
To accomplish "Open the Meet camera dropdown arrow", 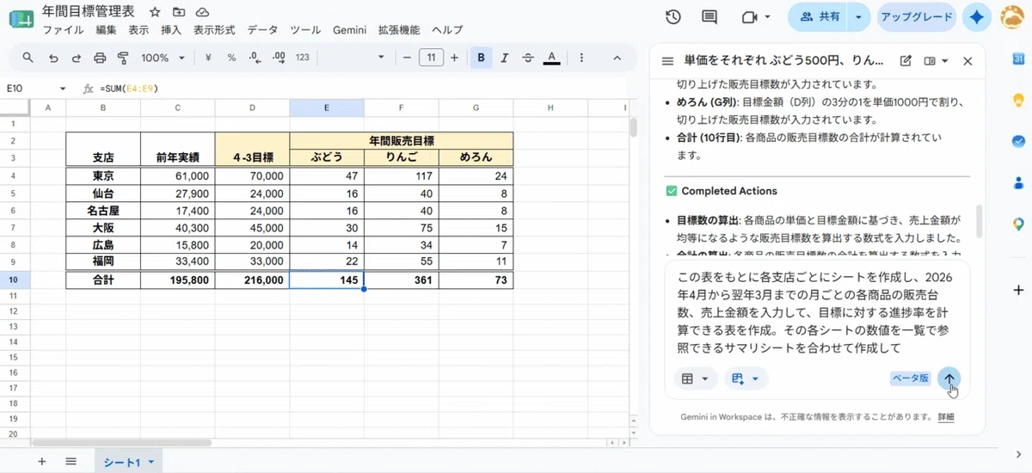I will point(767,16).
